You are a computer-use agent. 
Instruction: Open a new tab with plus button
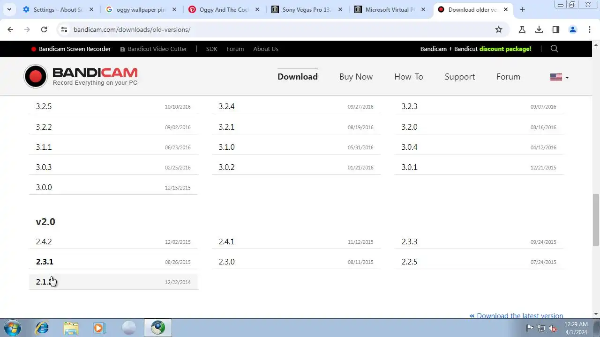[523, 9]
